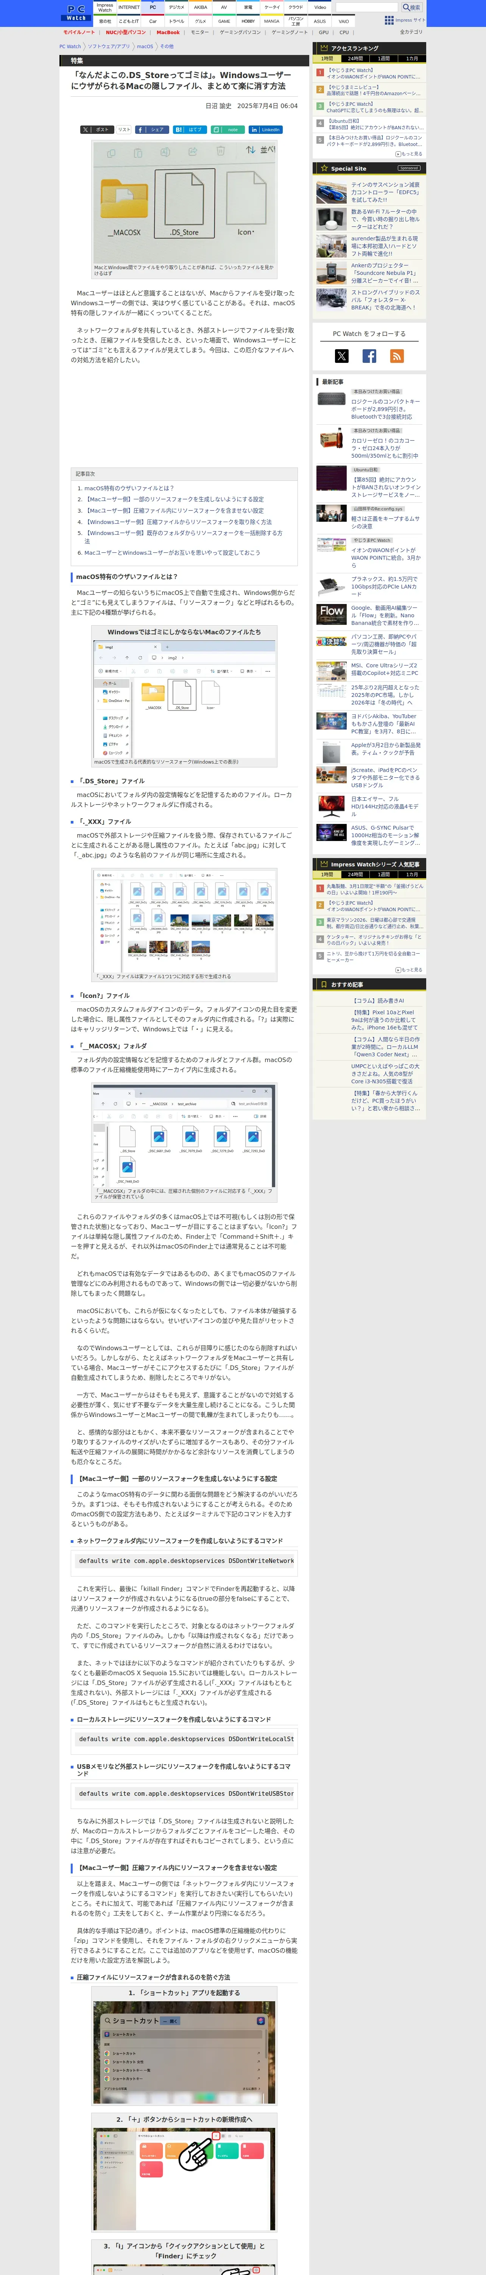This screenshot has width=486, height=2275.
Task: Open ranking item 丸亀製麺 釜揚げうどんの日
Action: (374, 889)
